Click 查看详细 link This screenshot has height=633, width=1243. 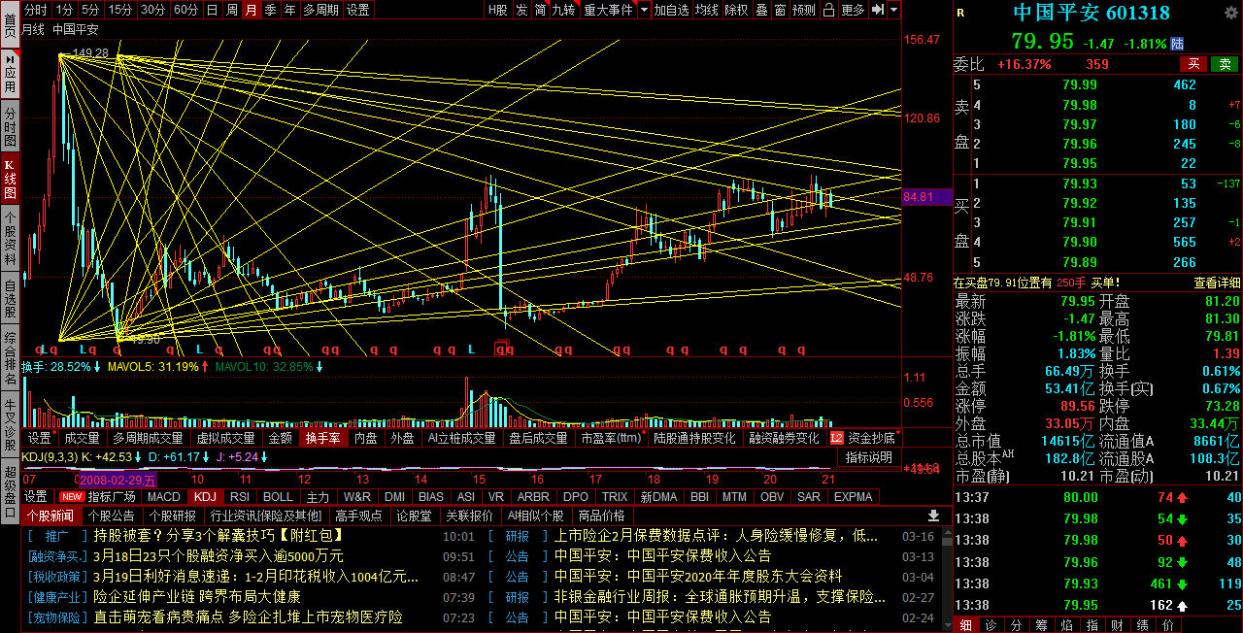[1217, 283]
